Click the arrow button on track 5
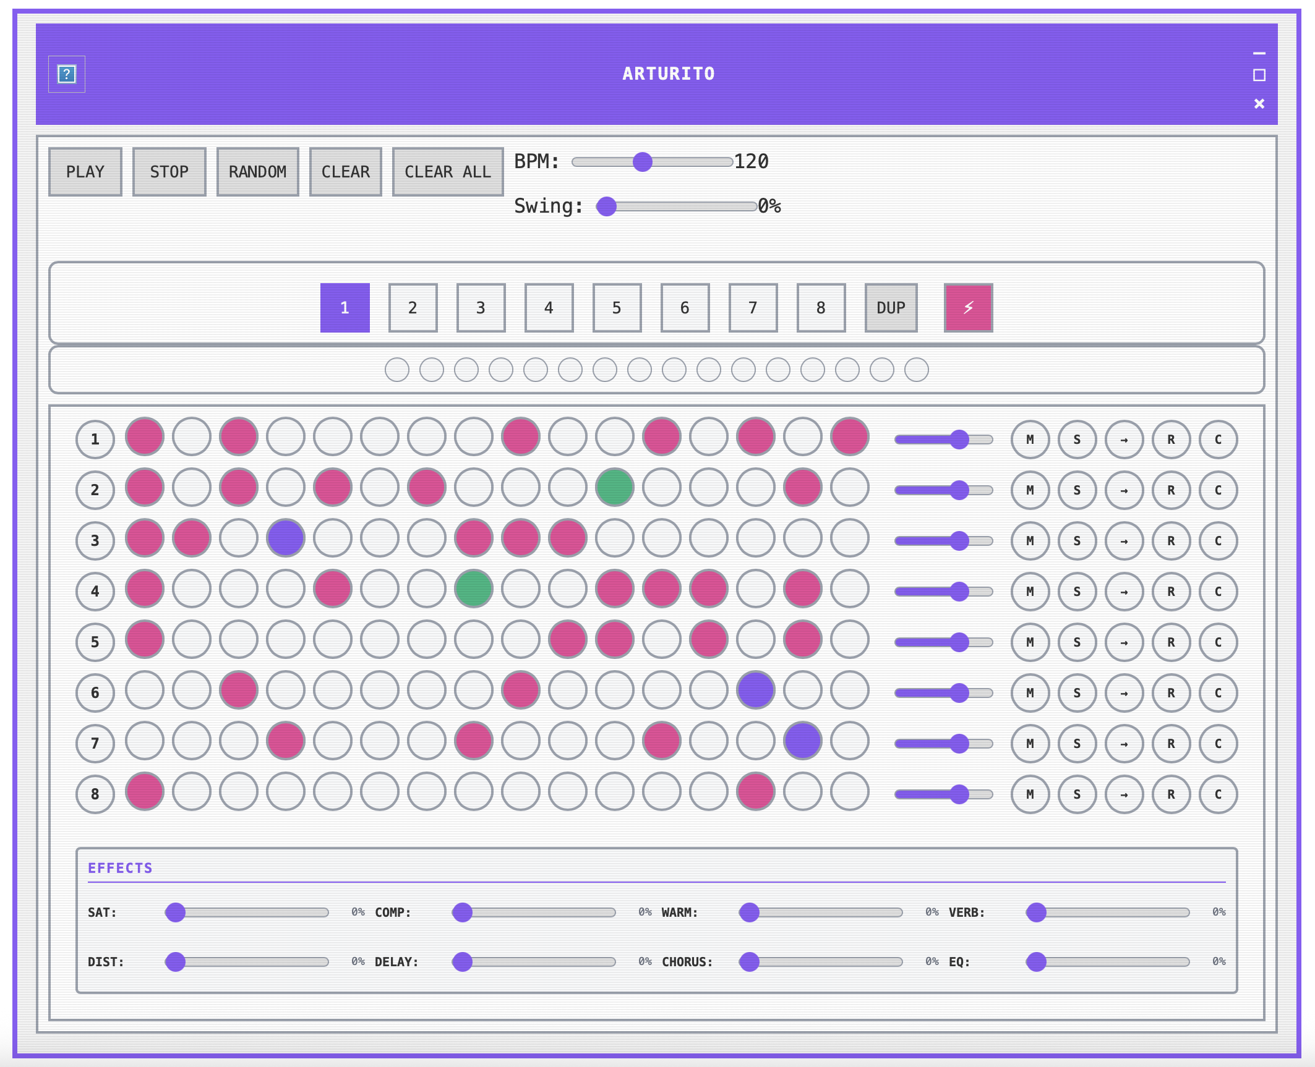This screenshot has width=1315, height=1067. tap(1124, 642)
